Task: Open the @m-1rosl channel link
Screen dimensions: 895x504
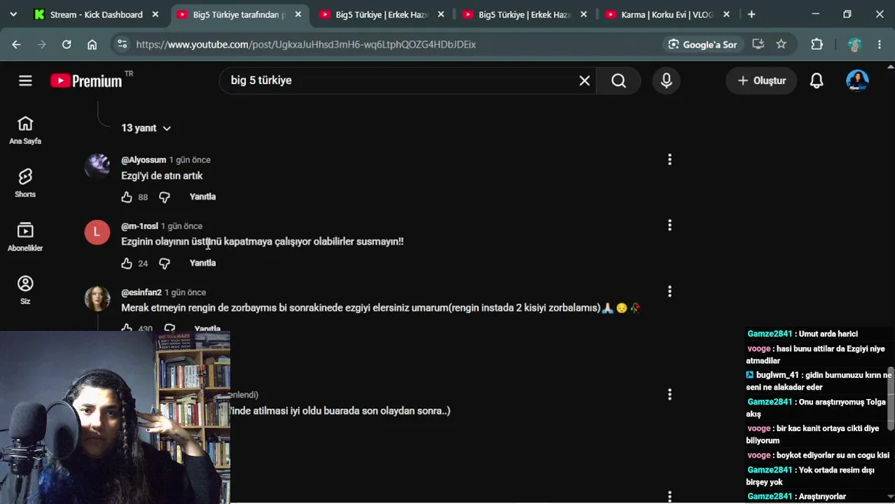Action: 139,226
